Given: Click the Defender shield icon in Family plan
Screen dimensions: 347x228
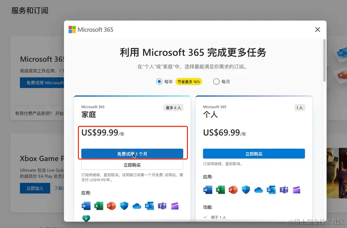Looking at the screenshot, I should [x=124, y=206].
